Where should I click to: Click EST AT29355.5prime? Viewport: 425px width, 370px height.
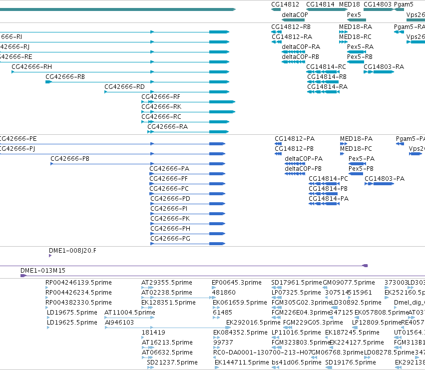click(167, 283)
